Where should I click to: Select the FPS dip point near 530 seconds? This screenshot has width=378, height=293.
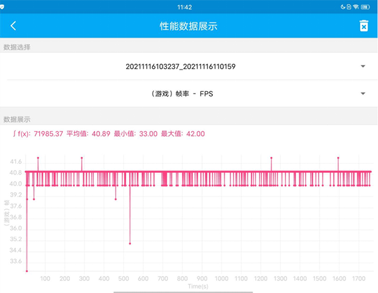(x=130, y=243)
